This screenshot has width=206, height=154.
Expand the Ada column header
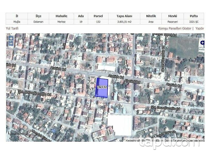pyautogui.click(x=81, y=16)
